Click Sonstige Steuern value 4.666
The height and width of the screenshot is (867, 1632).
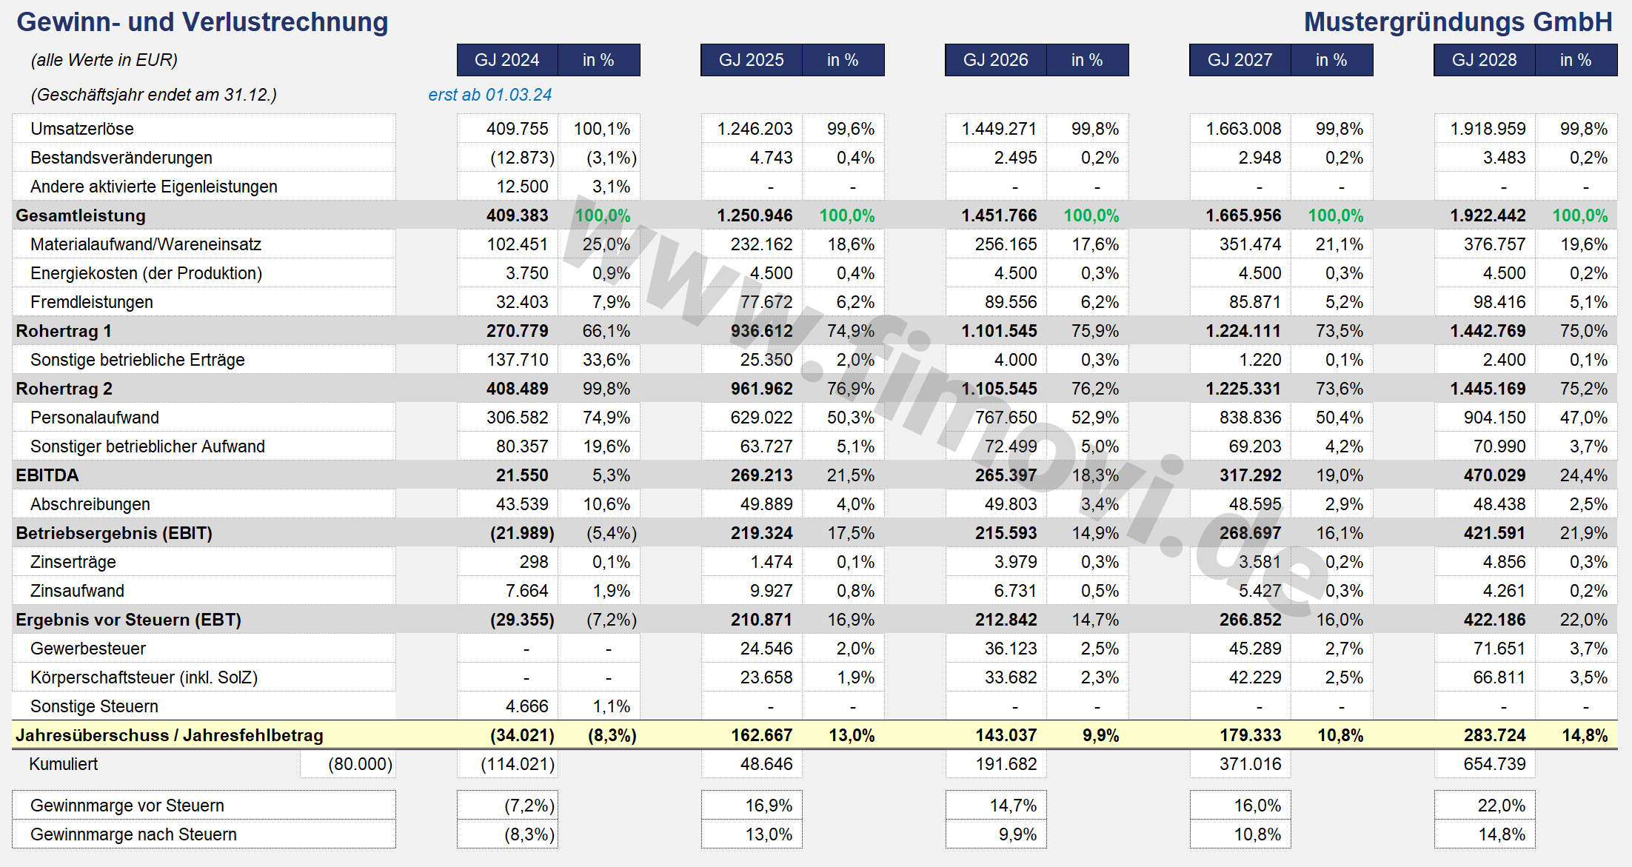[x=527, y=706]
